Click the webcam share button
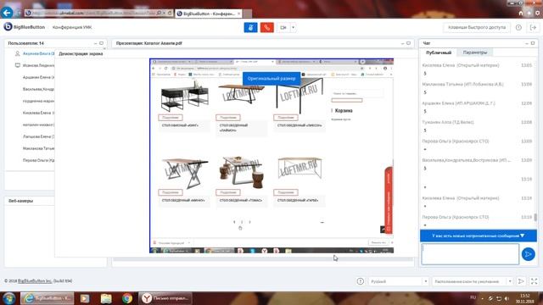543x305 pixels. coord(283,27)
